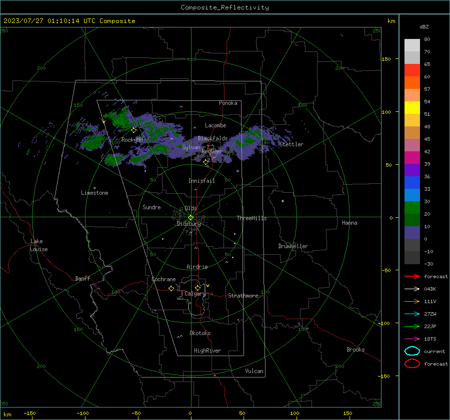
Task: Click the dBZ legend heading
Action: pyautogui.click(x=424, y=26)
